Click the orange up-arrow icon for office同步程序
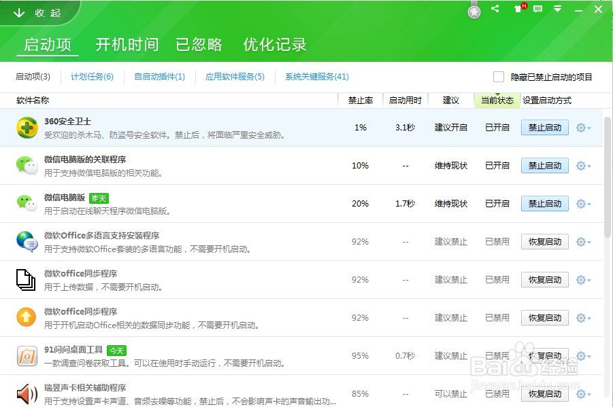The image size is (613, 407). tap(26, 317)
